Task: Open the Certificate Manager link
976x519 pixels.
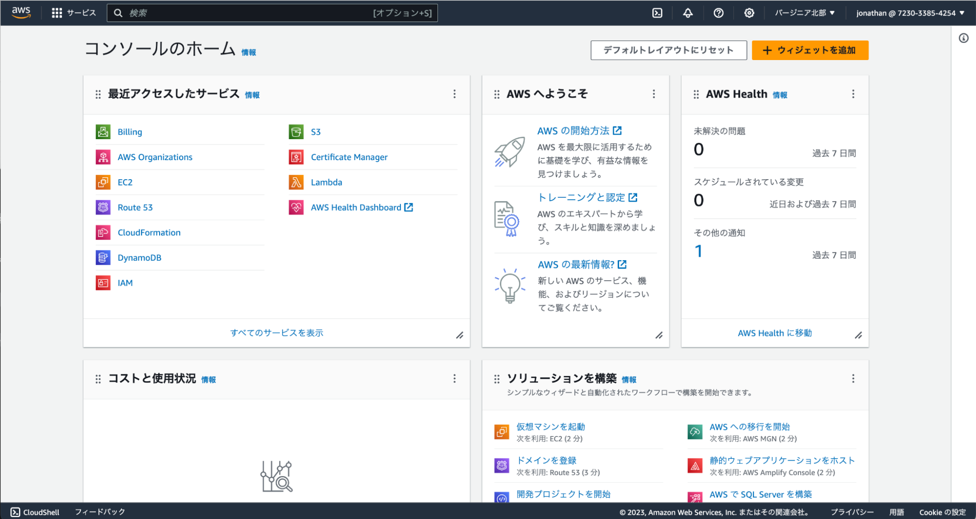Action: (349, 157)
